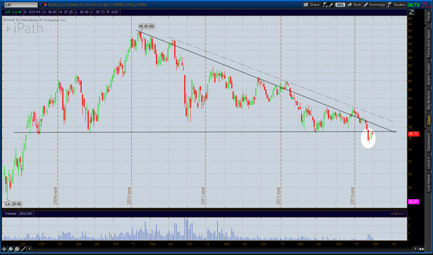Open the Style menu

click(x=355, y=5)
